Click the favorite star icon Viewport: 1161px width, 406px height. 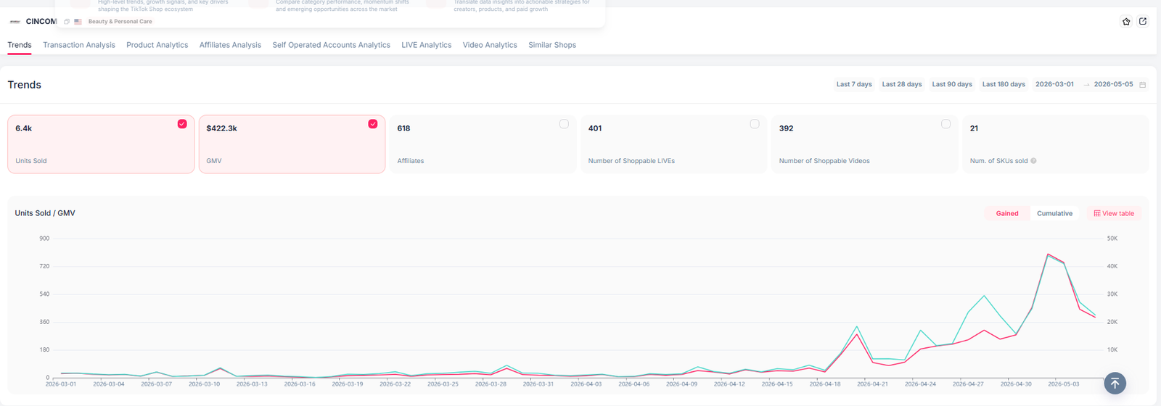[1126, 22]
